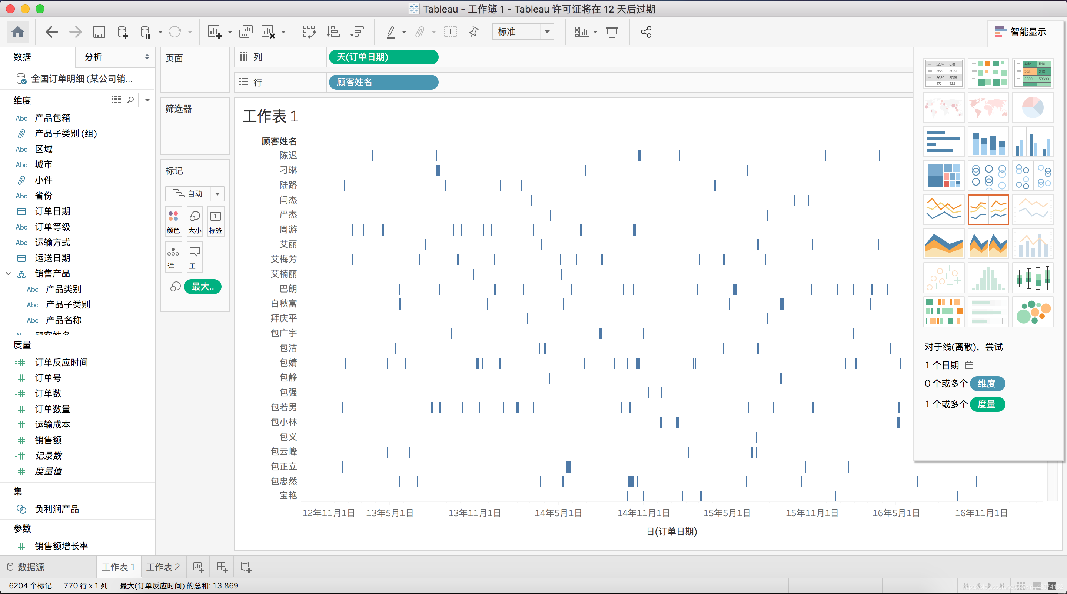Select the 工作表 1 tab
The height and width of the screenshot is (594, 1067).
pyautogui.click(x=119, y=567)
